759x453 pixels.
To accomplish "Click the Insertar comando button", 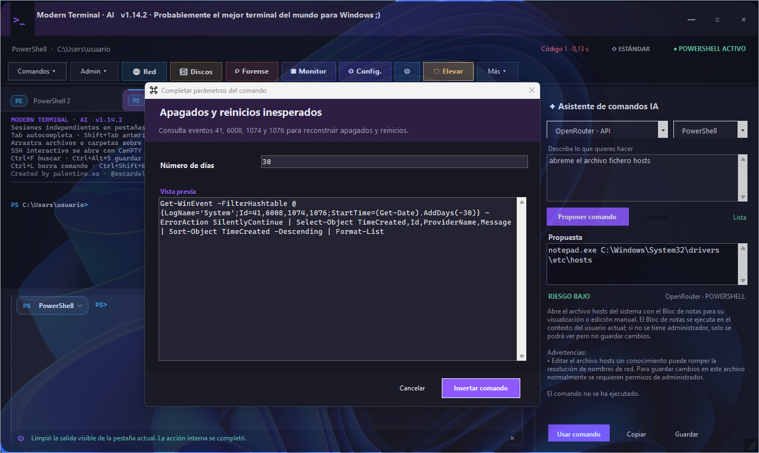I will [481, 388].
